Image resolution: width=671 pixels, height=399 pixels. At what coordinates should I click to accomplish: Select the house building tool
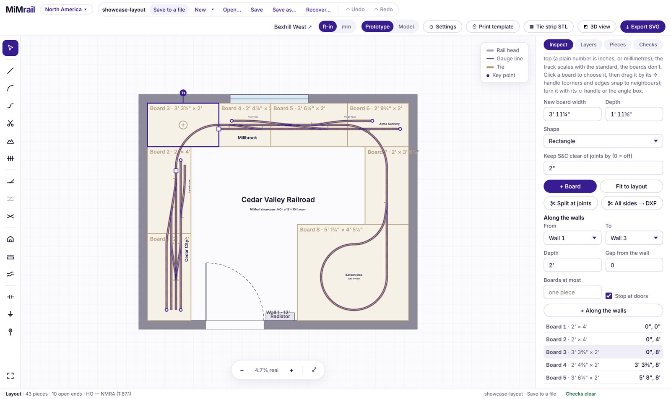(10, 239)
